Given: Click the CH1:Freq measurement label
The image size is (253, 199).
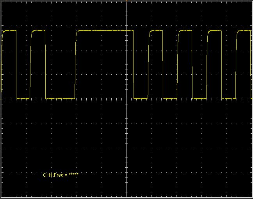Looking at the screenshot, I should (55, 175).
